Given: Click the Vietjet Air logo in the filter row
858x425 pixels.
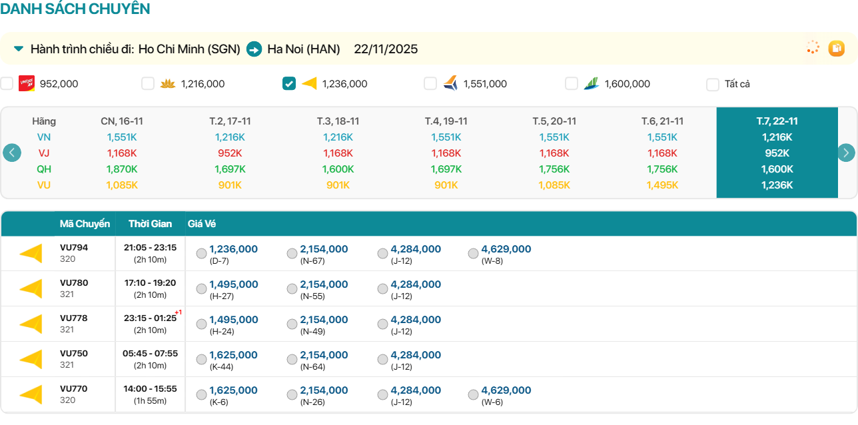Looking at the screenshot, I should pos(27,83).
